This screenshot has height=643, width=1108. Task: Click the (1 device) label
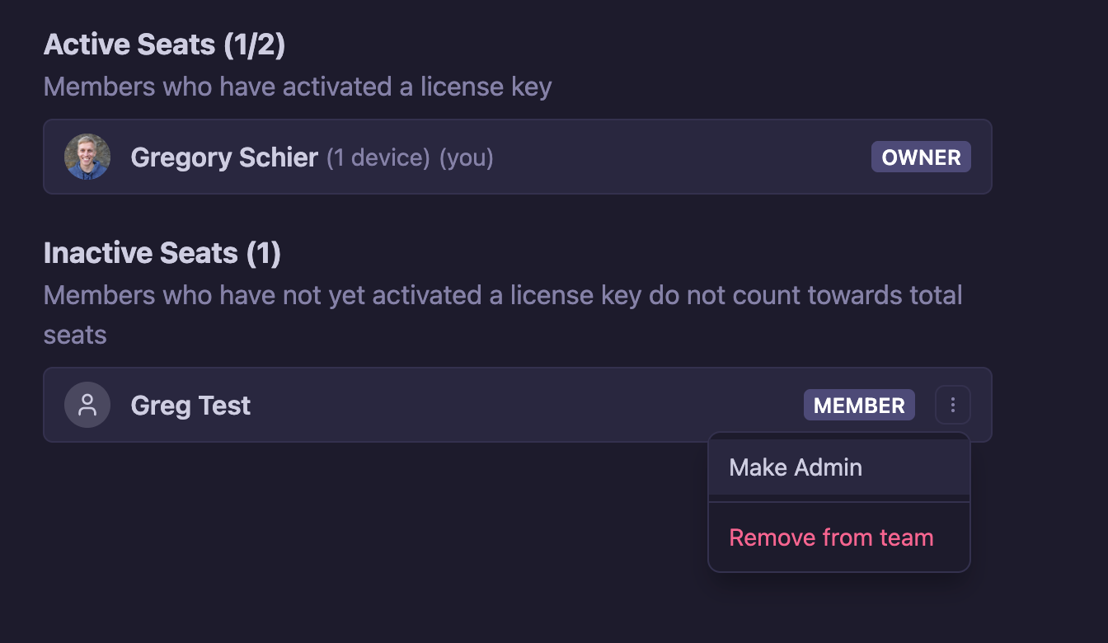(x=378, y=158)
